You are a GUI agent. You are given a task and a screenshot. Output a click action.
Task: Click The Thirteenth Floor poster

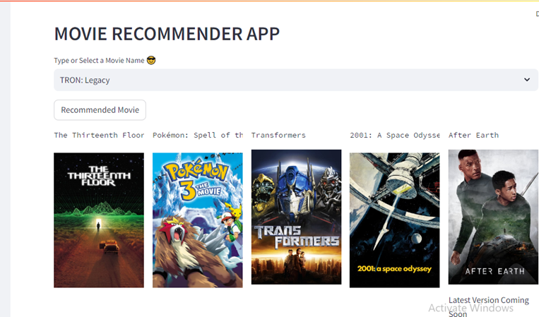point(99,220)
